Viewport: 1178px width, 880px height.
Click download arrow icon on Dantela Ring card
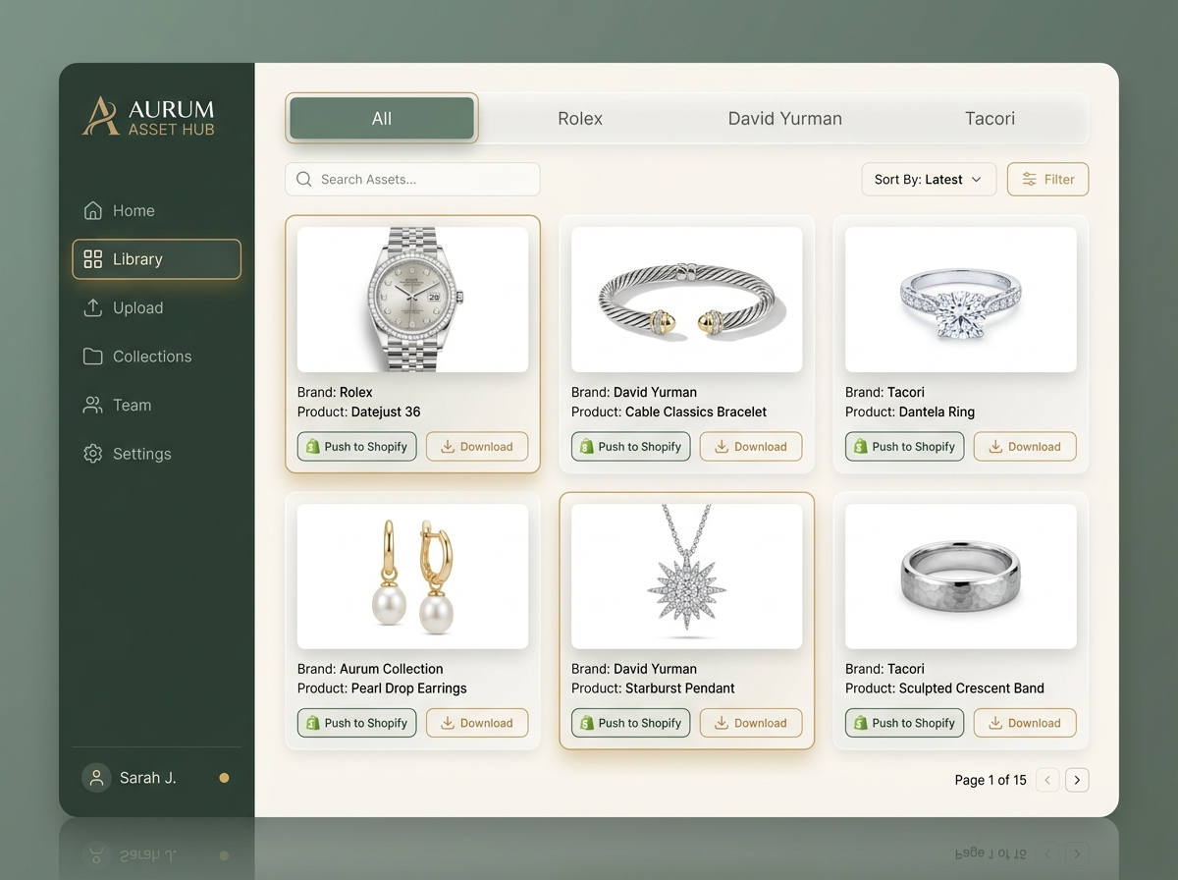click(995, 446)
